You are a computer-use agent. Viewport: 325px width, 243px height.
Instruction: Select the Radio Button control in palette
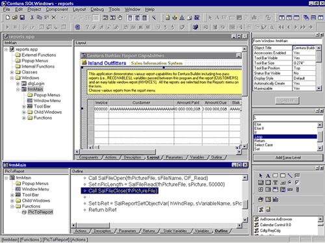(x=290, y=183)
